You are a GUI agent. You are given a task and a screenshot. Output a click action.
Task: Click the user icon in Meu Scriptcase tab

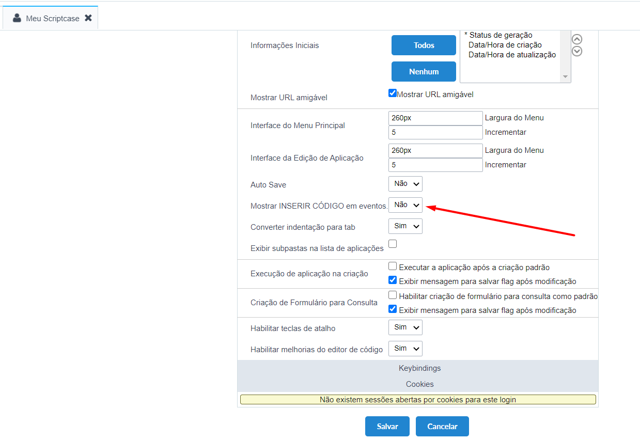17,18
